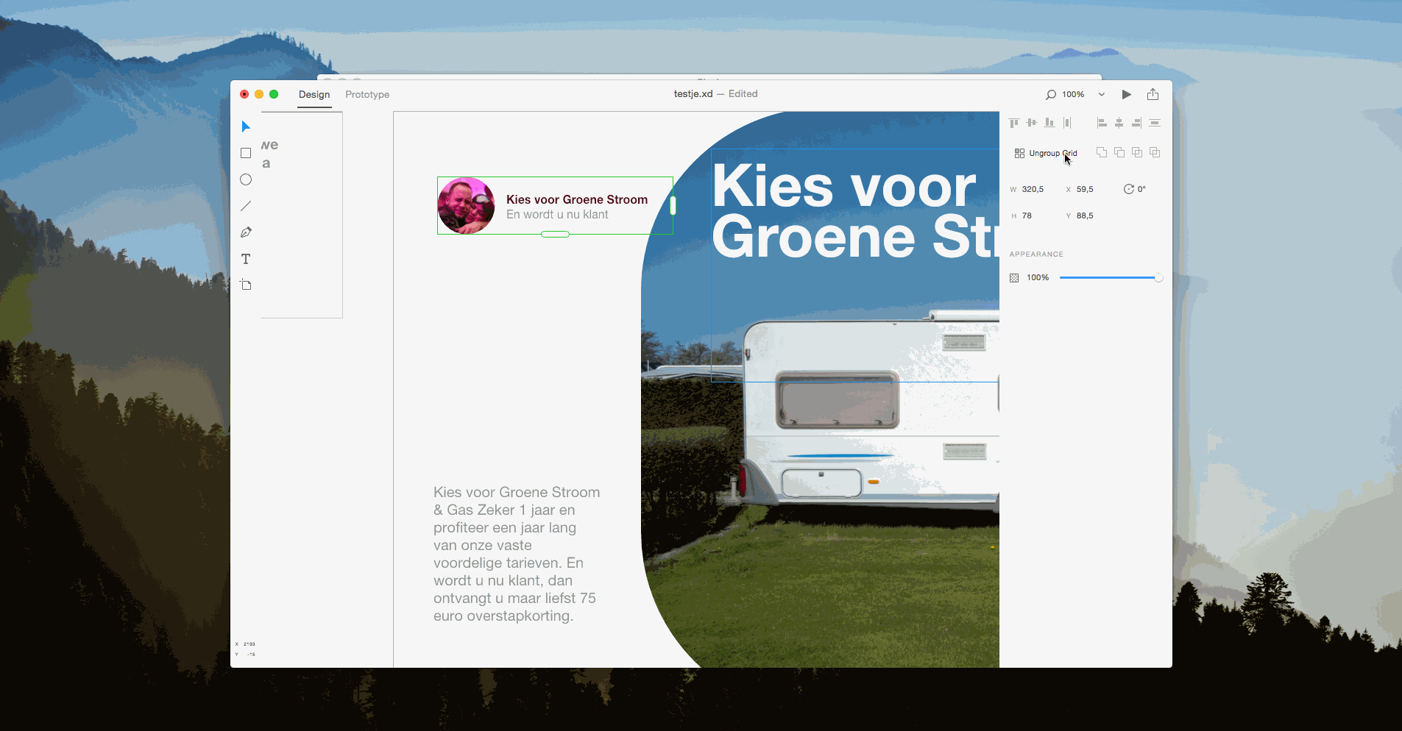Align selection to top edge
This screenshot has height=731, width=1402.
[1014, 123]
